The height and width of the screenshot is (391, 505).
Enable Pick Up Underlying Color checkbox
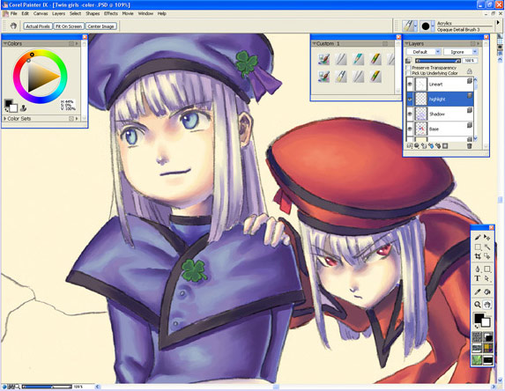click(x=409, y=73)
